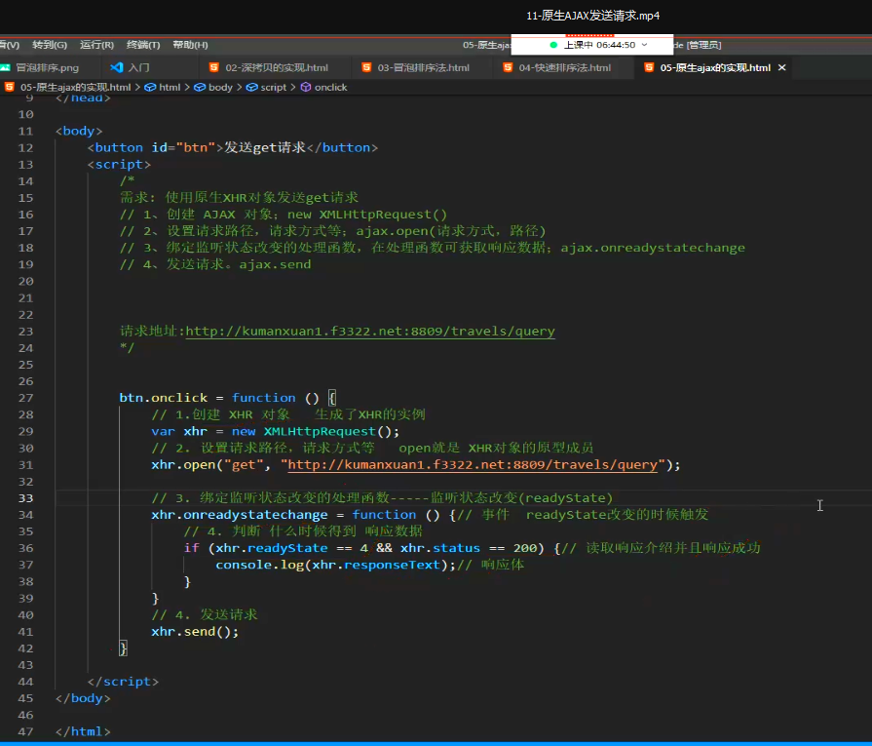The width and height of the screenshot is (872, 746).
Task: Click the 11-原生AJAX发送请求.mp4 video title
Action: click(x=592, y=16)
